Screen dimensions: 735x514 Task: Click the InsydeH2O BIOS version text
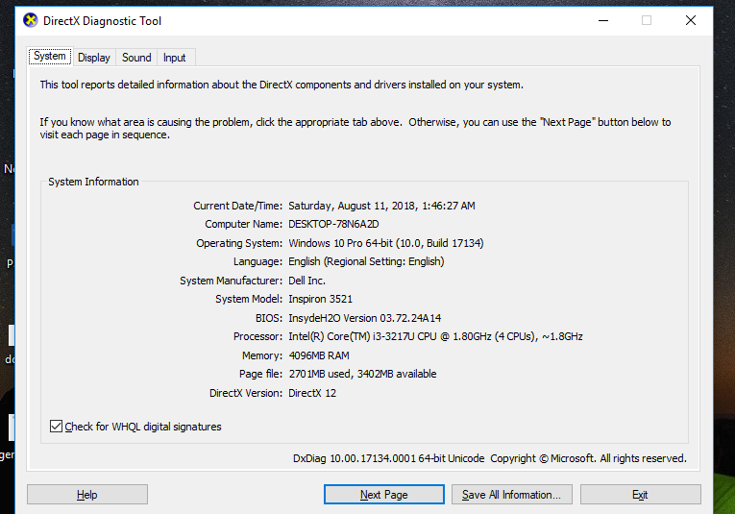(x=365, y=318)
